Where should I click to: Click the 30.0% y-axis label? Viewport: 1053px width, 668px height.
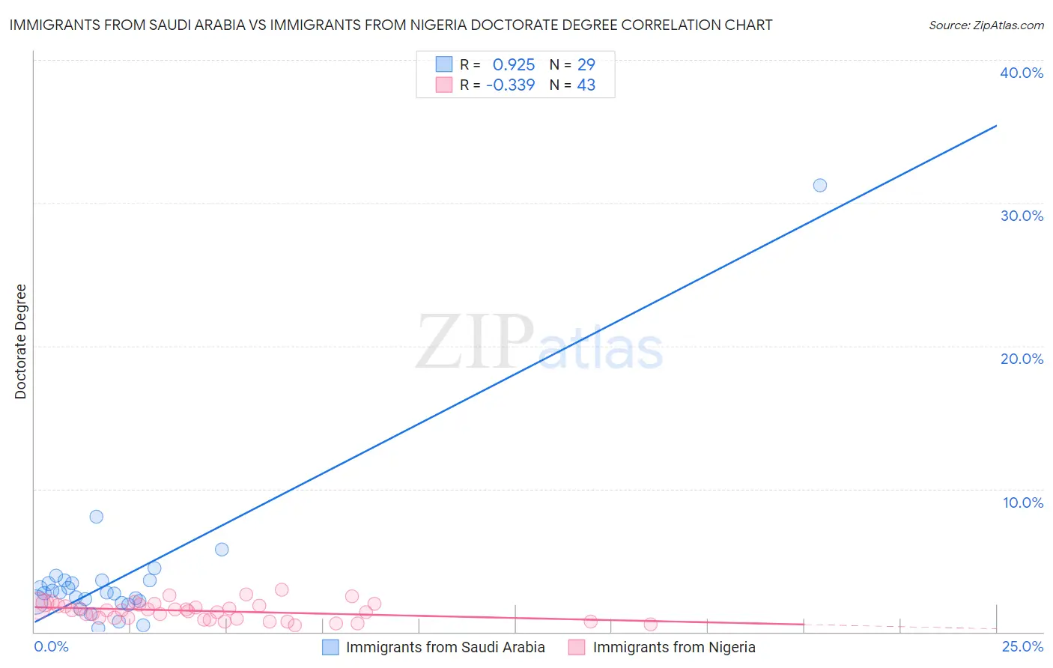tap(1022, 216)
